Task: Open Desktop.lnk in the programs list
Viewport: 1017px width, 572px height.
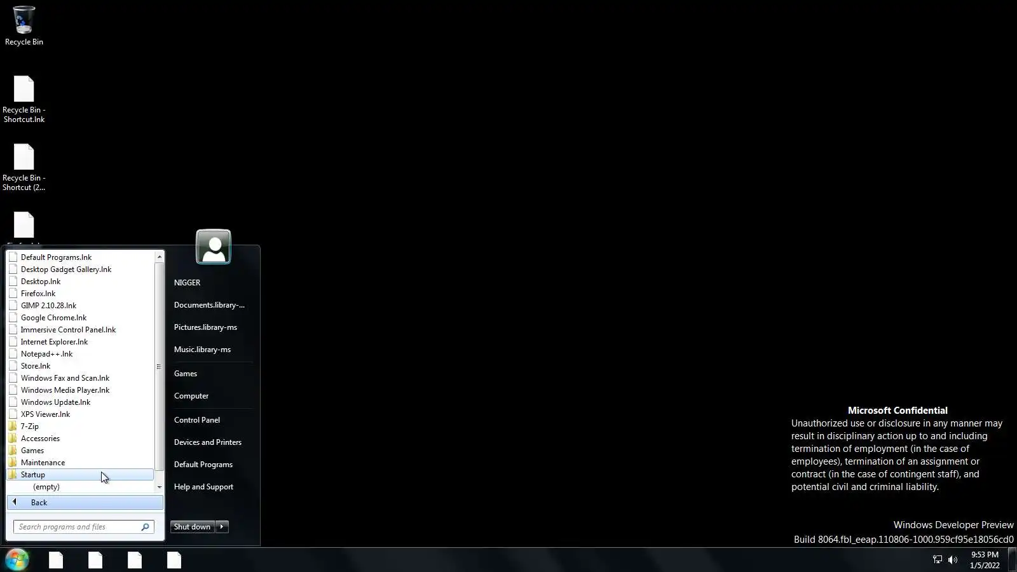Action: tap(81, 282)
